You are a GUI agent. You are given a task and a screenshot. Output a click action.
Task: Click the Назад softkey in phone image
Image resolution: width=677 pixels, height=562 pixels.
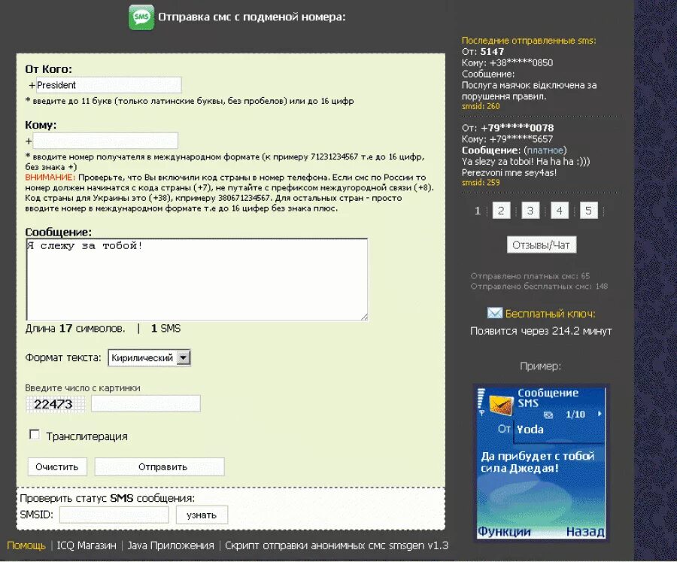pos(585,531)
